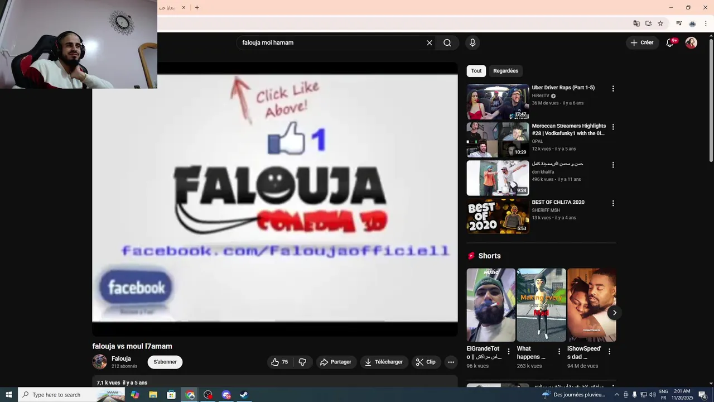Viewport: 714px width, 402px height.
Task: Show next Shorts with the arrow
Action: coord(614,313)
